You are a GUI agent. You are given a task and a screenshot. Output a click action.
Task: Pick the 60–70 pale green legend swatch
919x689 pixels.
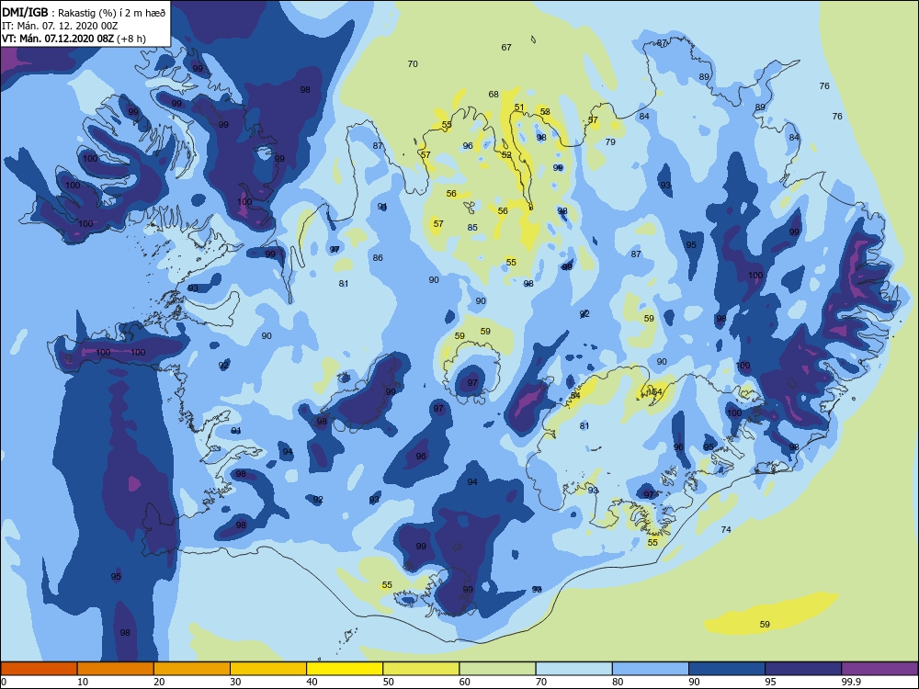pyautogui.click(x=497, y=669)
